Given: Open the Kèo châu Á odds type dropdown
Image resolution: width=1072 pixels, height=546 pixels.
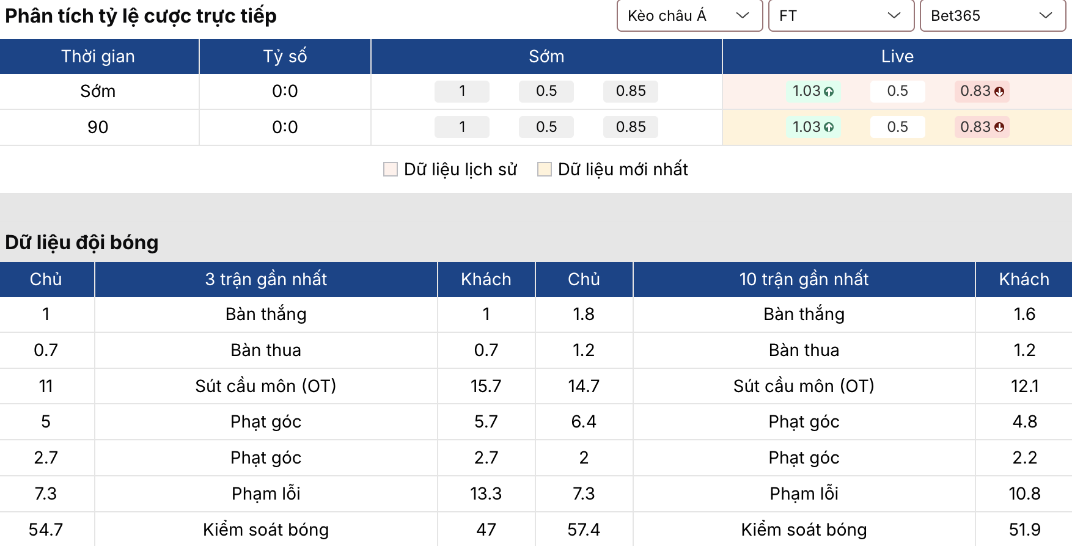Looking at the screenshot, I should [689, 15].
